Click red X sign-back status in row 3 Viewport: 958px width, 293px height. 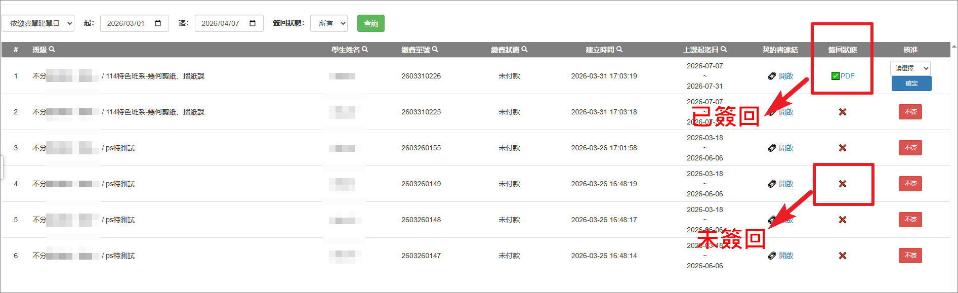click(843, 148)
